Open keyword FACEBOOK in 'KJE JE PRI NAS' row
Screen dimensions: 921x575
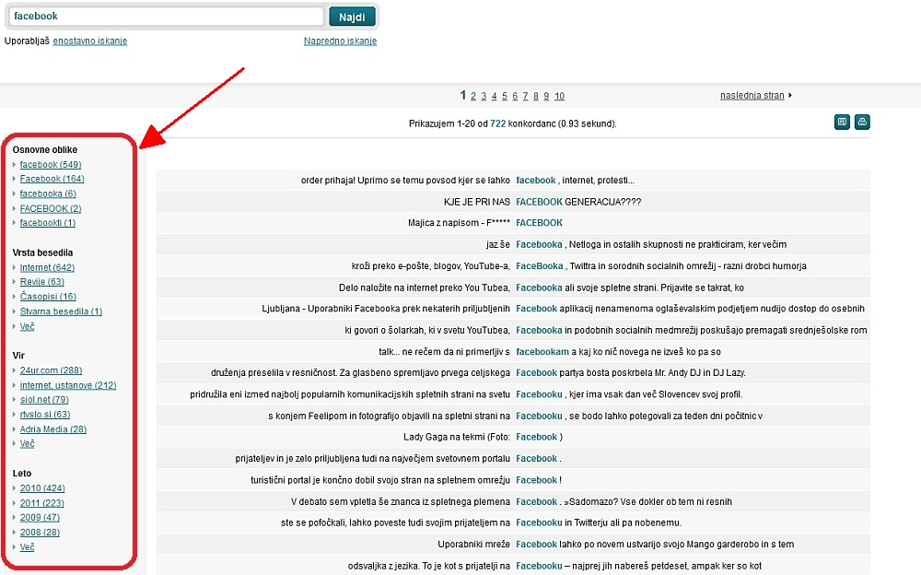[539, 202]
